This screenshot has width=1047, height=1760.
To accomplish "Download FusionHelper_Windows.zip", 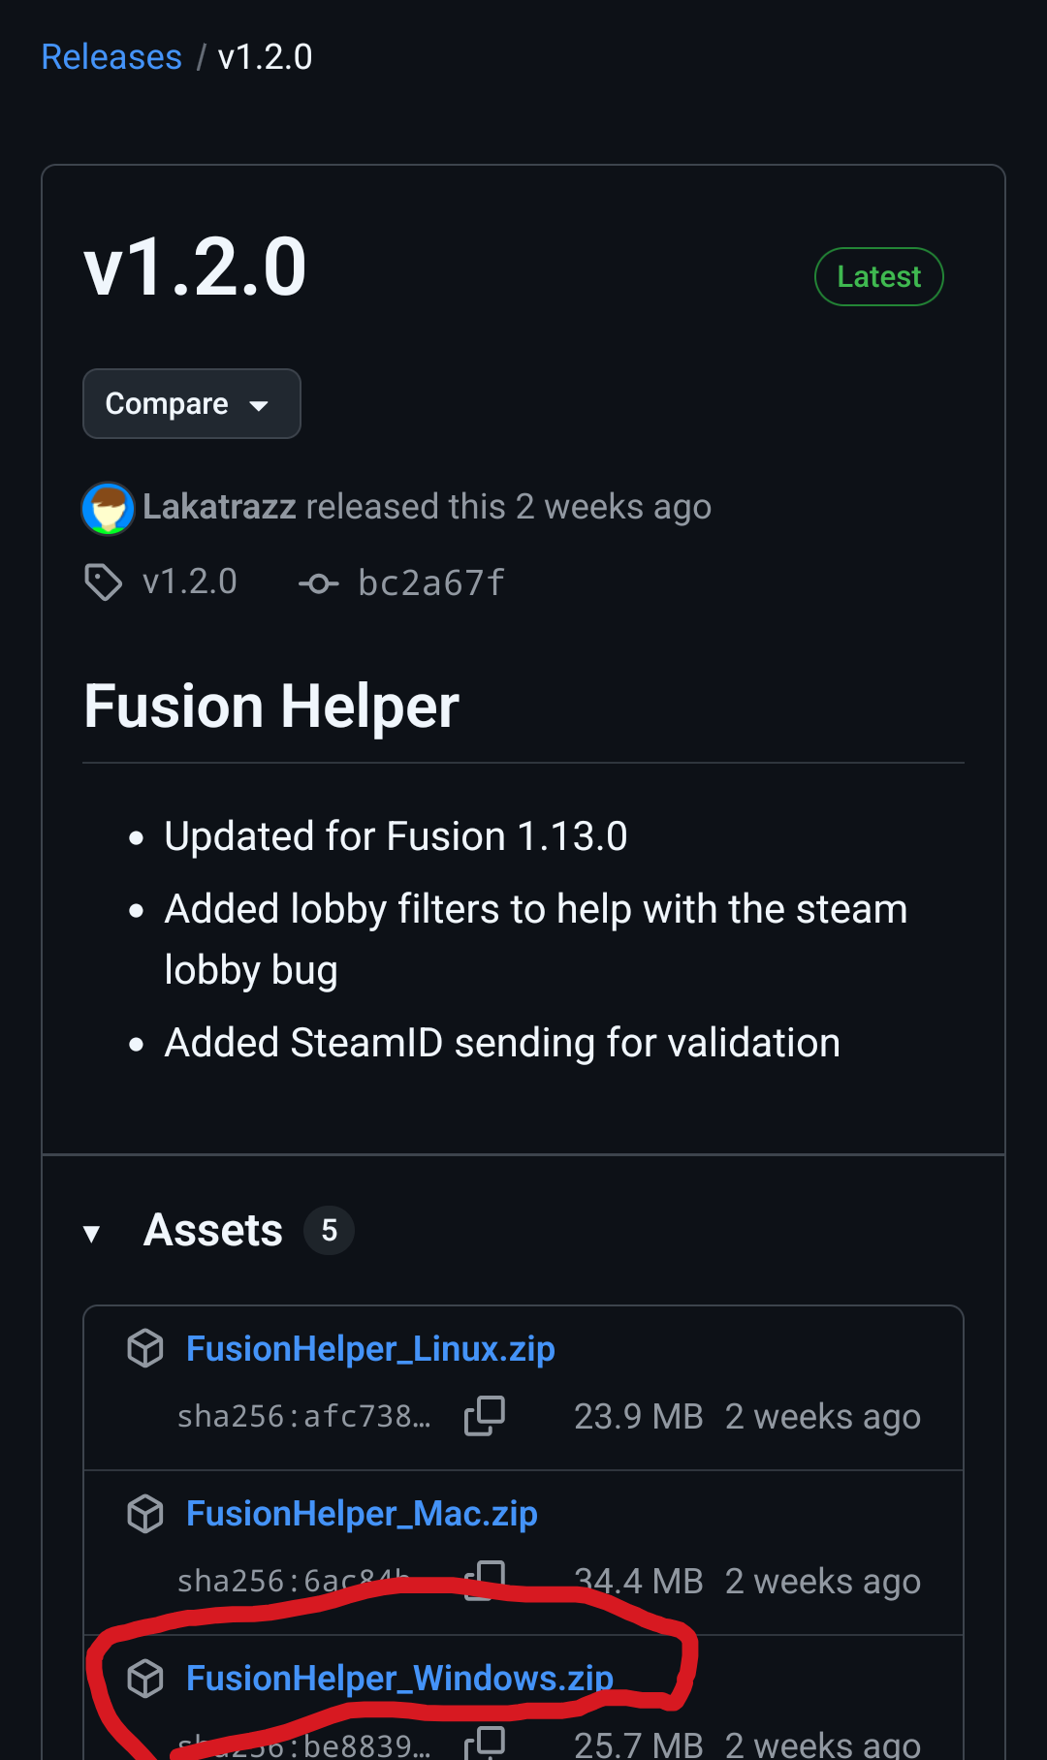I will [x=399, y=1678].
